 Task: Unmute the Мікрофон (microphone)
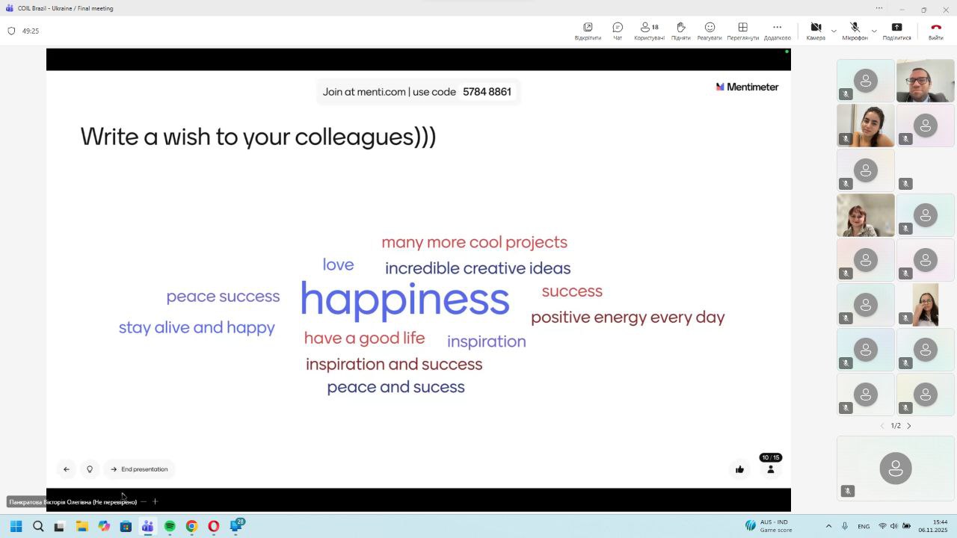click(x=855, y=28)
